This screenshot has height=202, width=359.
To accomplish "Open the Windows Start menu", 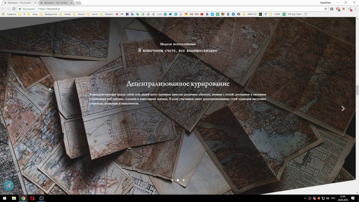I will (x=4, y=198).
